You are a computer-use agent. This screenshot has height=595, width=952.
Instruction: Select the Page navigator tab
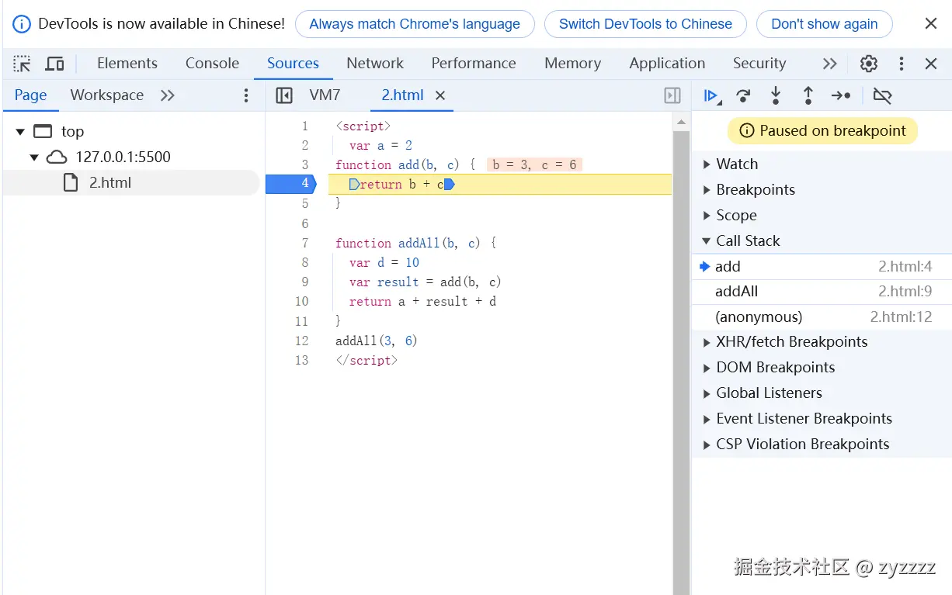pos(30,95)
